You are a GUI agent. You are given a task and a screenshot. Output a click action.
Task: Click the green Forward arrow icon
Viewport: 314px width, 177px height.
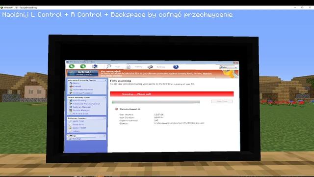point(83,66)
